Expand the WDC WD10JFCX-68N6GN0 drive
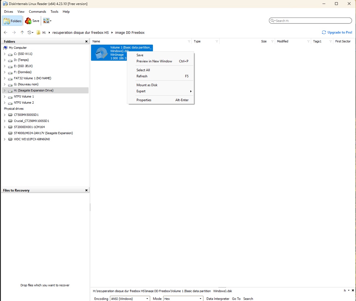This screenshot has width=356, height=301. click(x=5, y=139)
